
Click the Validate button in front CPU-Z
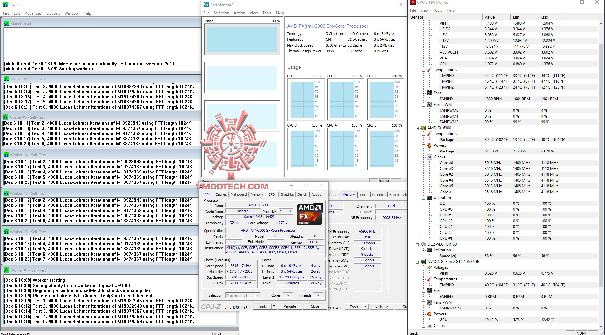(x=290, y=306)
